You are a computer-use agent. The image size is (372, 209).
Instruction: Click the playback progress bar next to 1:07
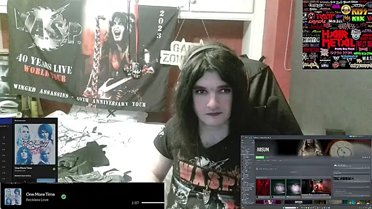(153, 203)
